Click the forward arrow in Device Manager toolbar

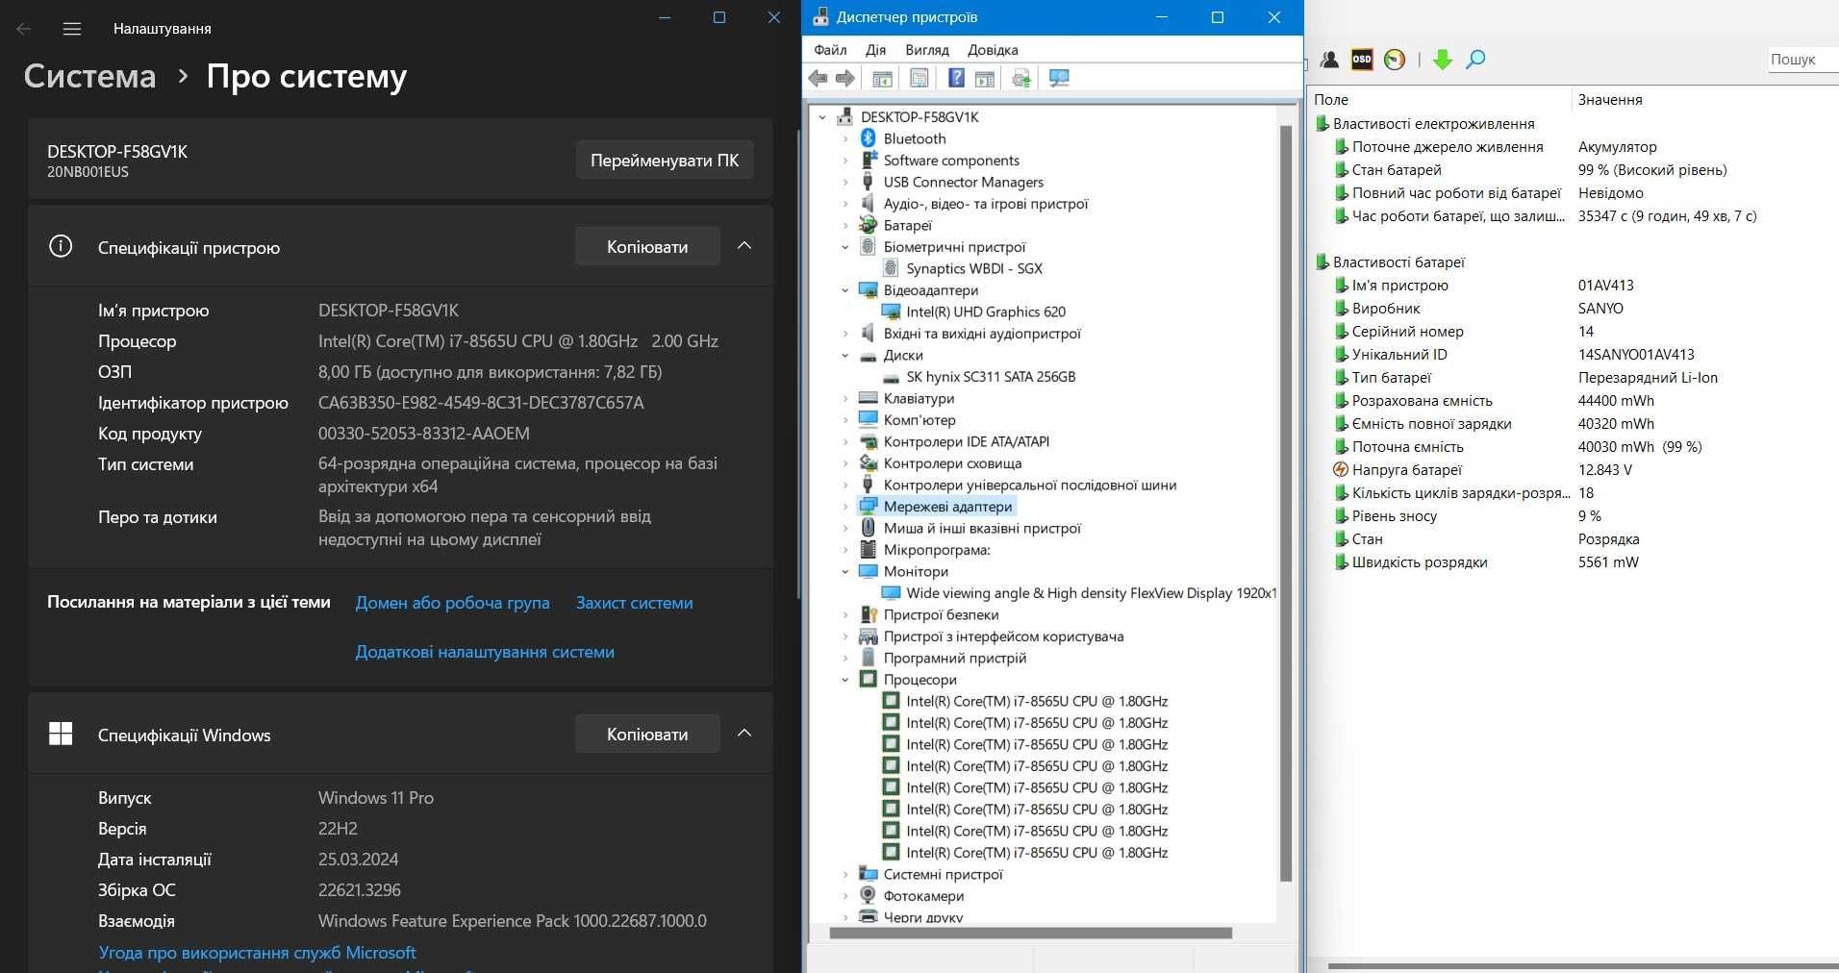click(844, 78)
